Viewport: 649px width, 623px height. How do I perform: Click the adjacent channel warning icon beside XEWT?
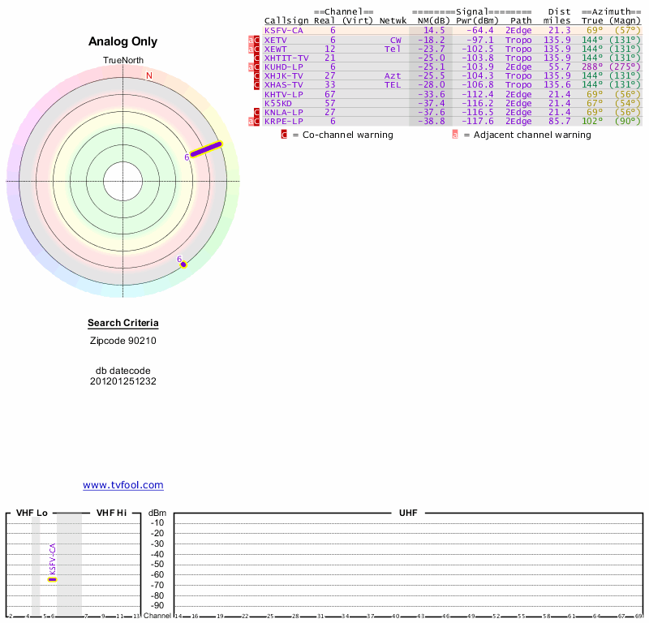[x=251, y=49]
